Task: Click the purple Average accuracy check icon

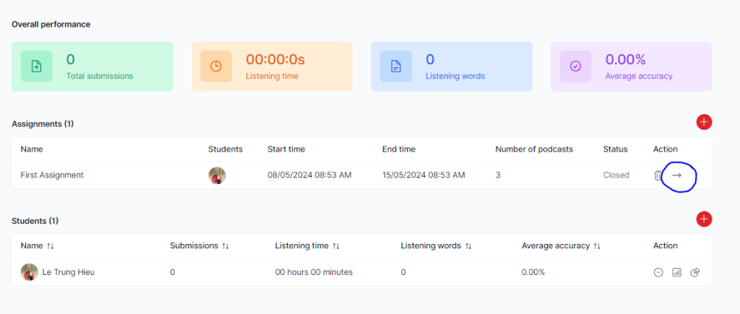Action: [575, 66]
